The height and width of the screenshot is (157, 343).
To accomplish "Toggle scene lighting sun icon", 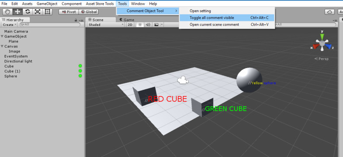I will point(140,25).
